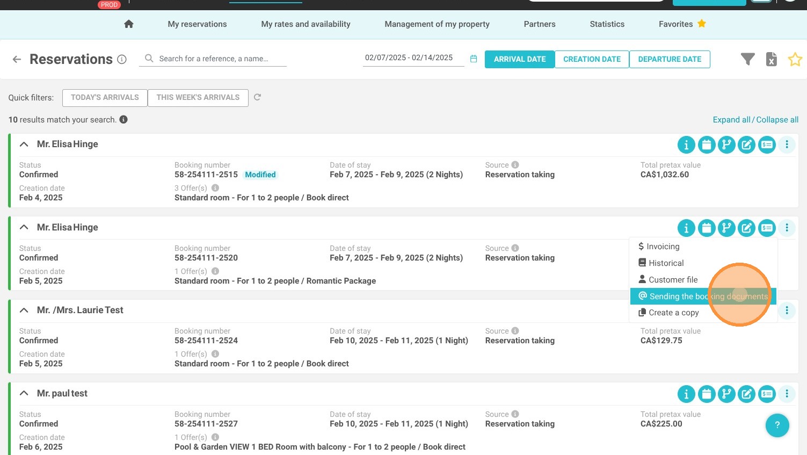Screen dimensions: 807x455
Task: Open more options for Laurie Test reservation
Action: click(x=787, y=310)
